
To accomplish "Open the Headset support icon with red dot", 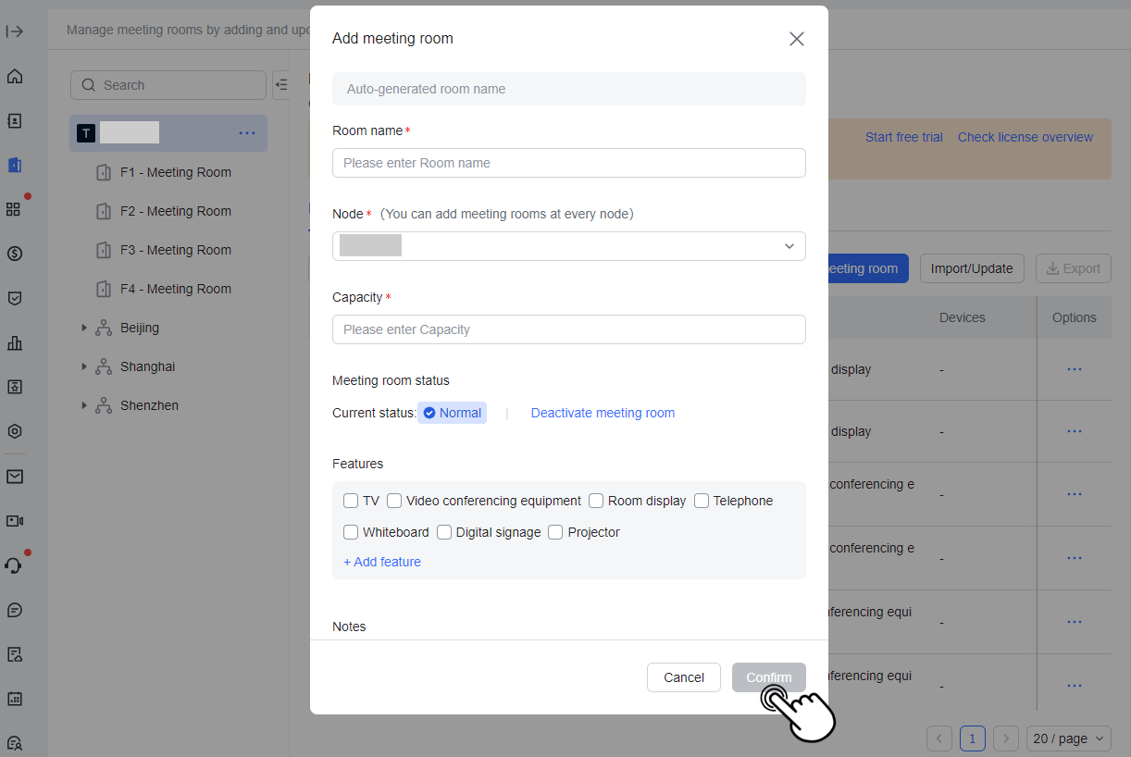I will coord(15,565).
